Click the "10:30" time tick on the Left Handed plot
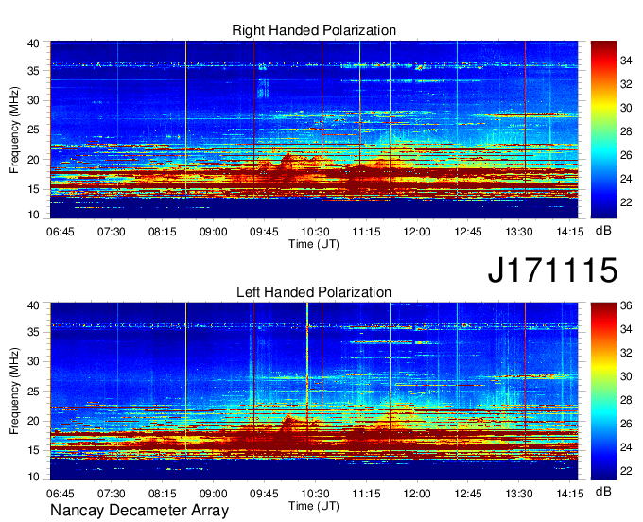The height and width of the screenshot is (522, 643). pos(315,494)
